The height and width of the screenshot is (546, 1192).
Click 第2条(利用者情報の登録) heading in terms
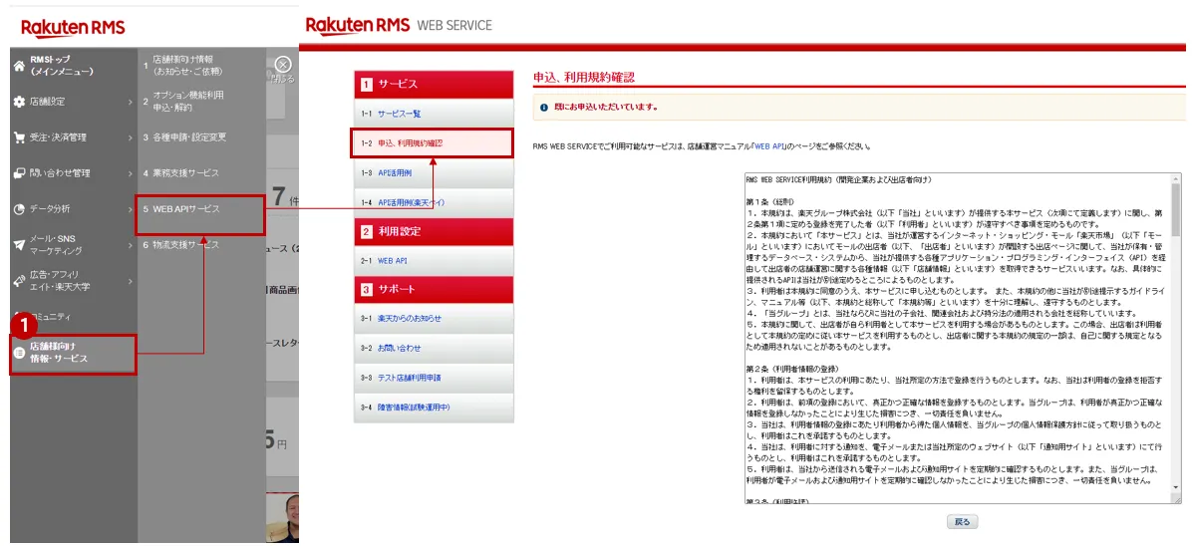pyautogui.click(x=795, y=368)
